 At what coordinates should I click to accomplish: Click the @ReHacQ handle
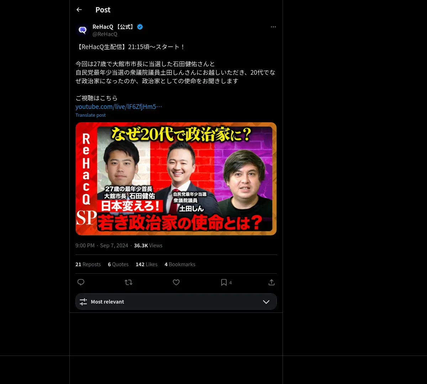click(105, 34)
